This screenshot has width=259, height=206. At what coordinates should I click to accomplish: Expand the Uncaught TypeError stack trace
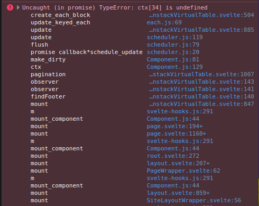click(x=18, y=7)
